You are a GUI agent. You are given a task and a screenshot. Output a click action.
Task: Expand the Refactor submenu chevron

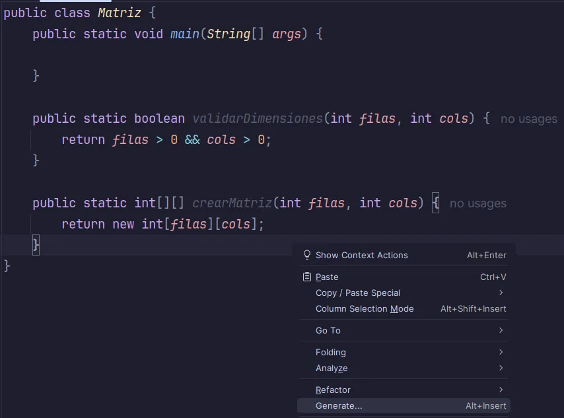tap(501, 390)
